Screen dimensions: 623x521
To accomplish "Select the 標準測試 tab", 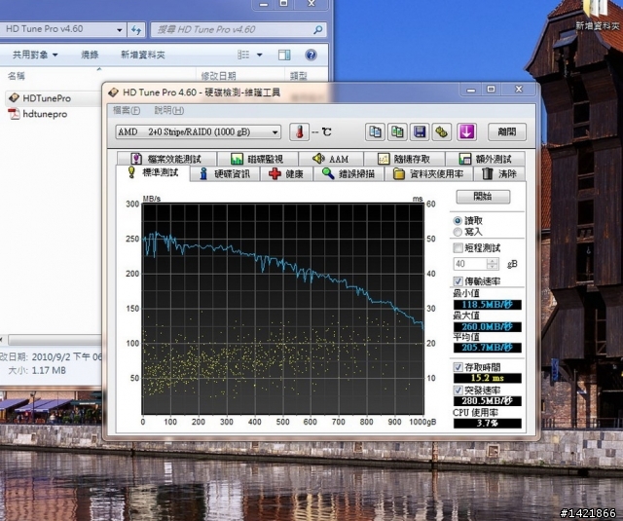I will (153, 173).
